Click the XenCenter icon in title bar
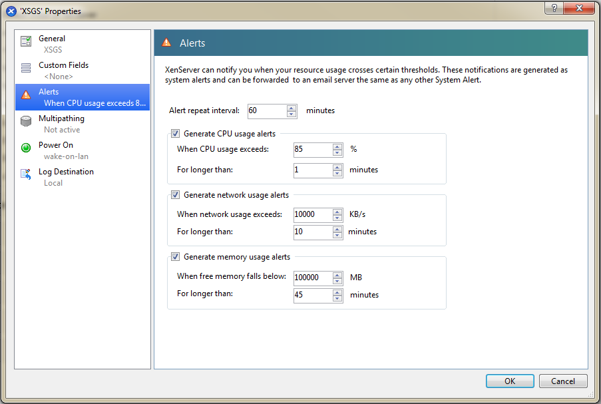The width and height of the screenshot is (601, 404). (11, 11)
